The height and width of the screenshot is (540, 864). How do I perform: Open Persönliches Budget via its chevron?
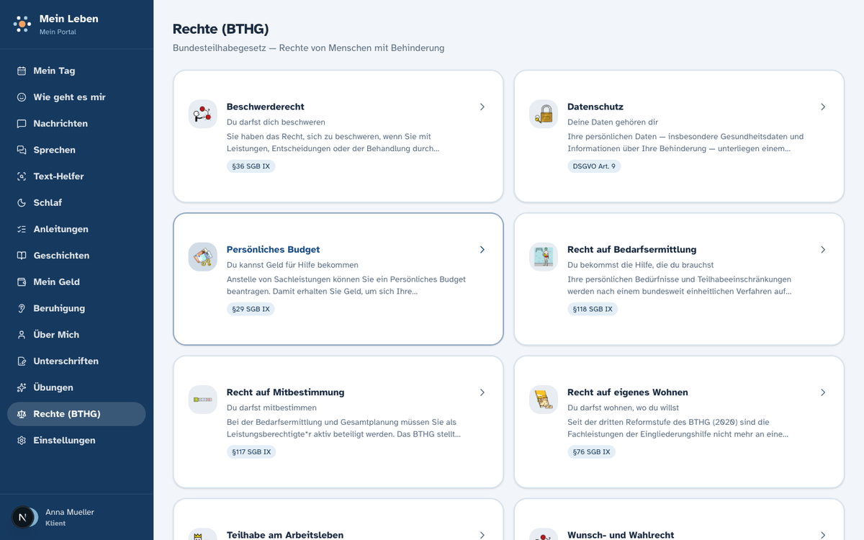[482, 250]
